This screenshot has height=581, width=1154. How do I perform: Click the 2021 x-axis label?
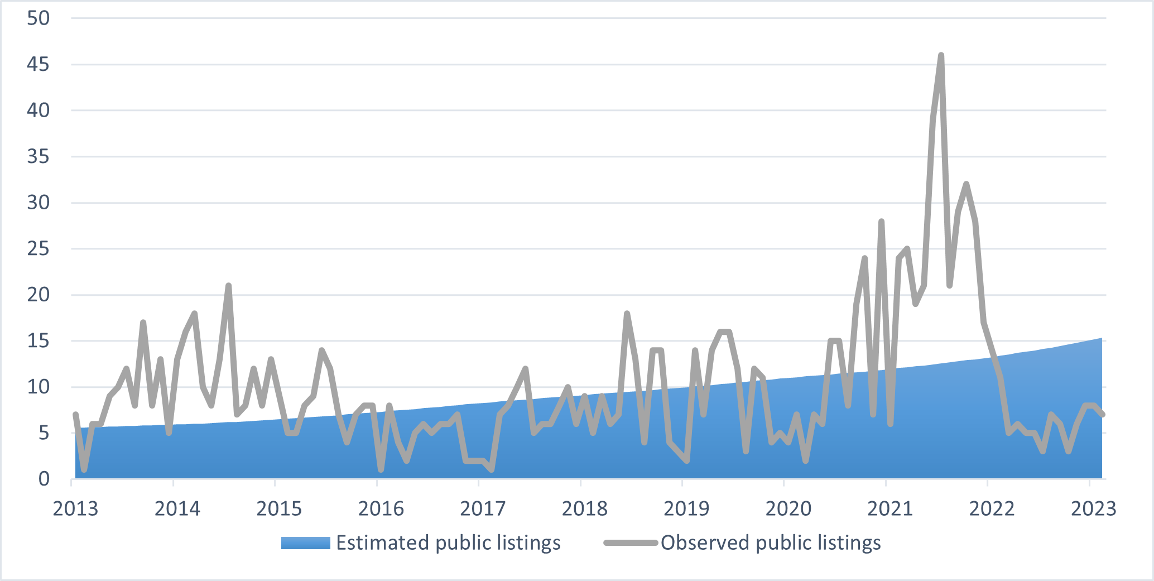click(890, 509)
